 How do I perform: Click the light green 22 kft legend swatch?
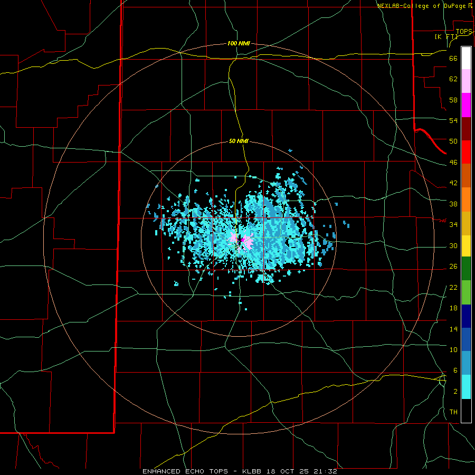pos(466,292)
